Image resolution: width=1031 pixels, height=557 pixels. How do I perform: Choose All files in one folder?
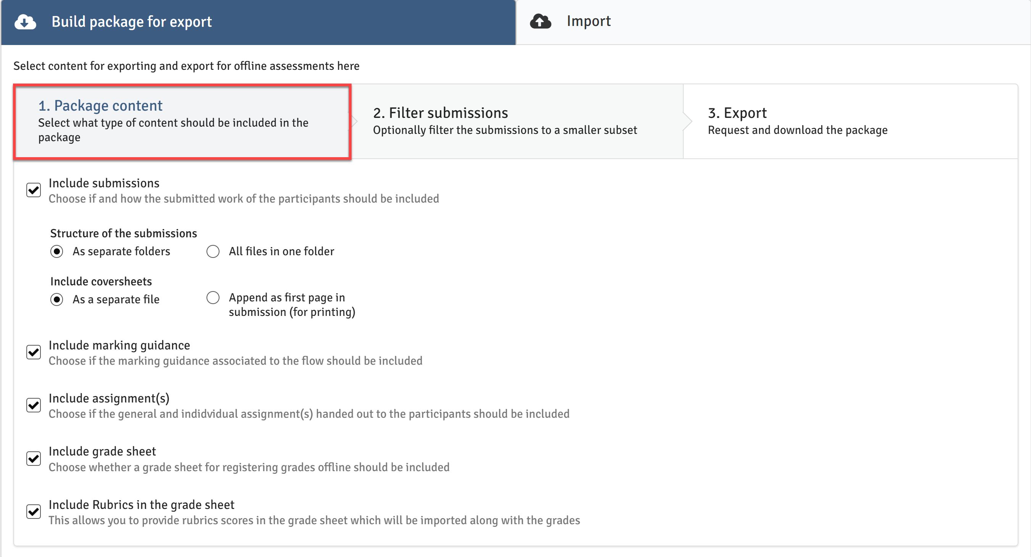(x=213, y=252)
